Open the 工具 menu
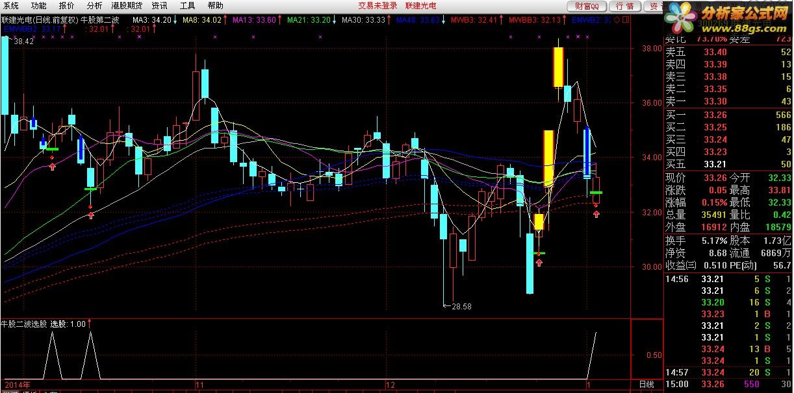The width and height of the screenshot is (794, 393). [188, 6]
